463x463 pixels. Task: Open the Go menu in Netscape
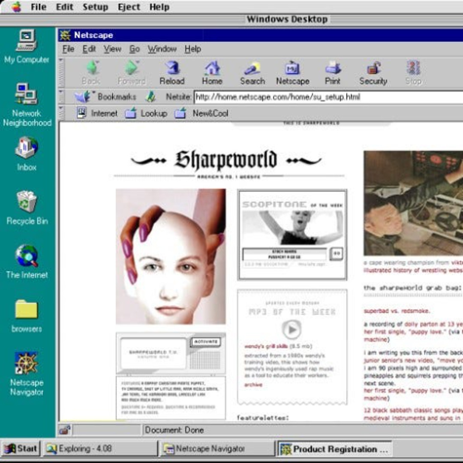pyautogui.click(x=135, y=49)
